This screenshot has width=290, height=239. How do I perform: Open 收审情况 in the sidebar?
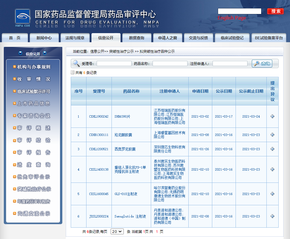pyautogui.click(x=34, y=79)
